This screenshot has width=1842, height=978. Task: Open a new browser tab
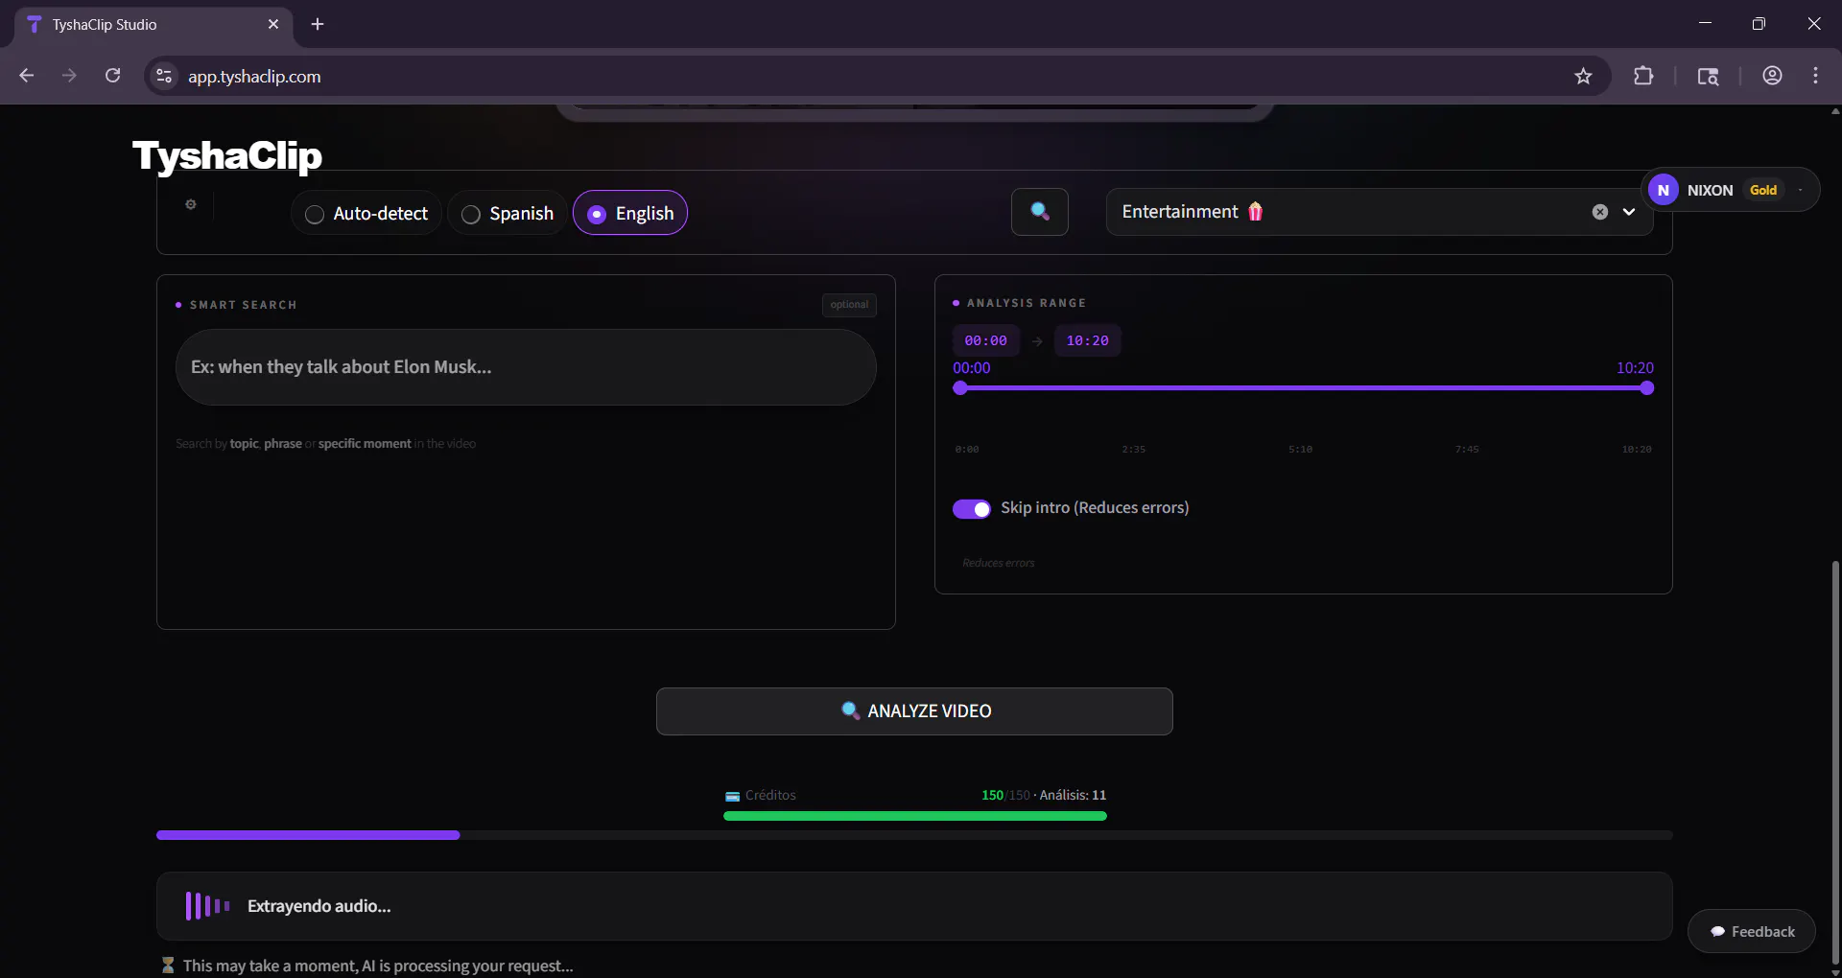tap(318, 25)
